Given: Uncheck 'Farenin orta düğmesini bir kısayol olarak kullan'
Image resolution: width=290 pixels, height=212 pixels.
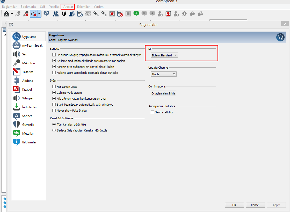Looking at the screenshot, I should pos(54,67).
